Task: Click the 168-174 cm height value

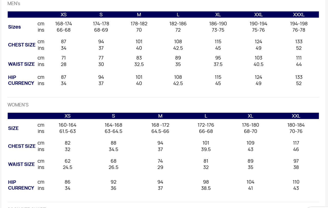Action: tap(64, 24)
